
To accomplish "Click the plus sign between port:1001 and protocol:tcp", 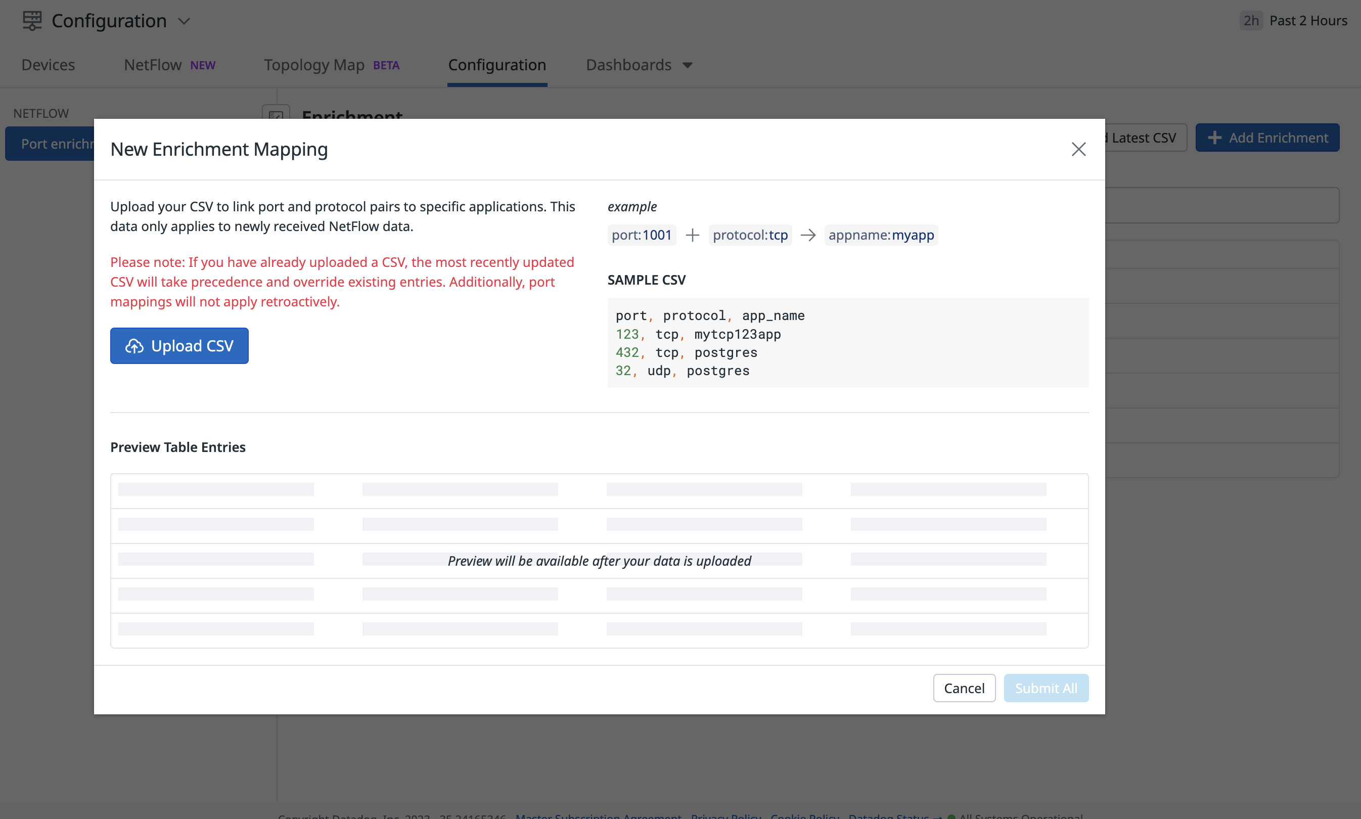I will point(692,235).
